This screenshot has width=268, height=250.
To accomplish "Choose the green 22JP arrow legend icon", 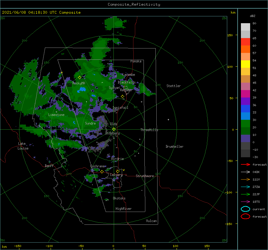I will 245,194.
